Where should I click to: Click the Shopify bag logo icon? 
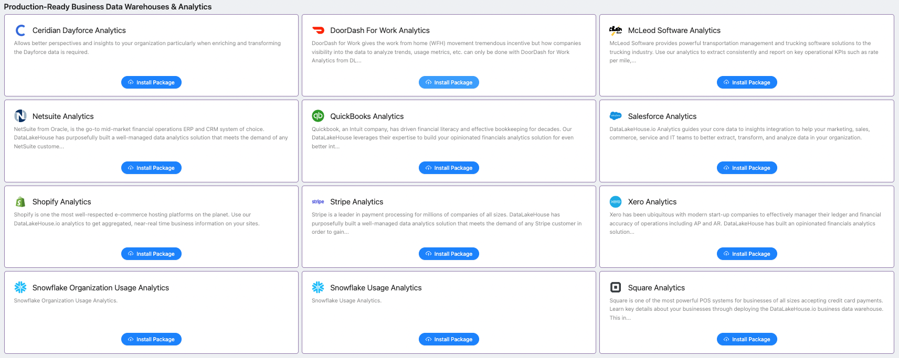(x=20, y=202)
